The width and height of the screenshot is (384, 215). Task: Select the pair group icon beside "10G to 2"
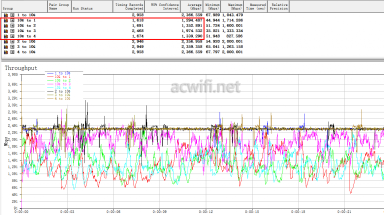[x=6, y=26]
